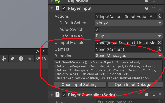Toggle the panel lock icon
Screen dimensions: 165x103
tap(38, 52)
